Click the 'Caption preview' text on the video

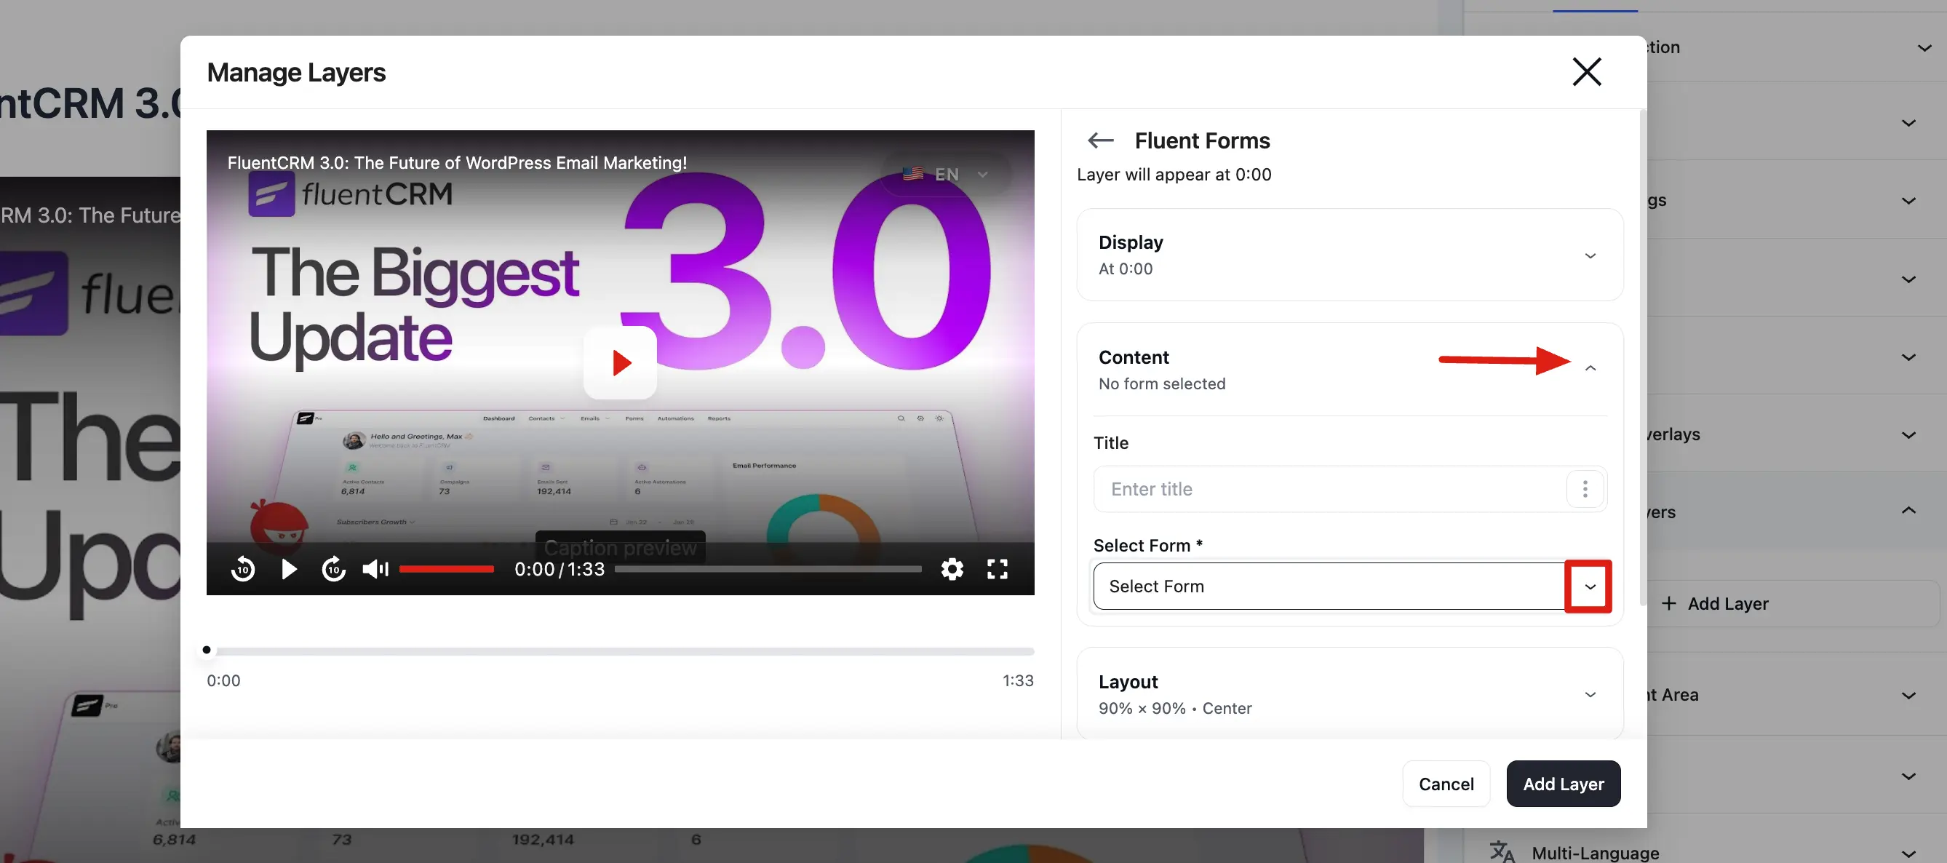coord(620,548)
